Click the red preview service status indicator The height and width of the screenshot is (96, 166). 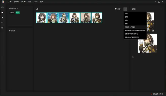point(151,94)
